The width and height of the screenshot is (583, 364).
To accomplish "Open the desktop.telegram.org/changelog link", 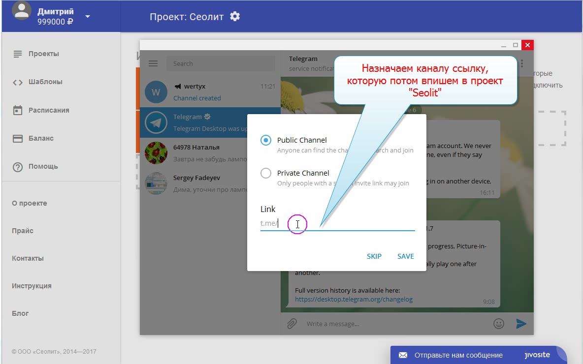I will click(354, 300).
